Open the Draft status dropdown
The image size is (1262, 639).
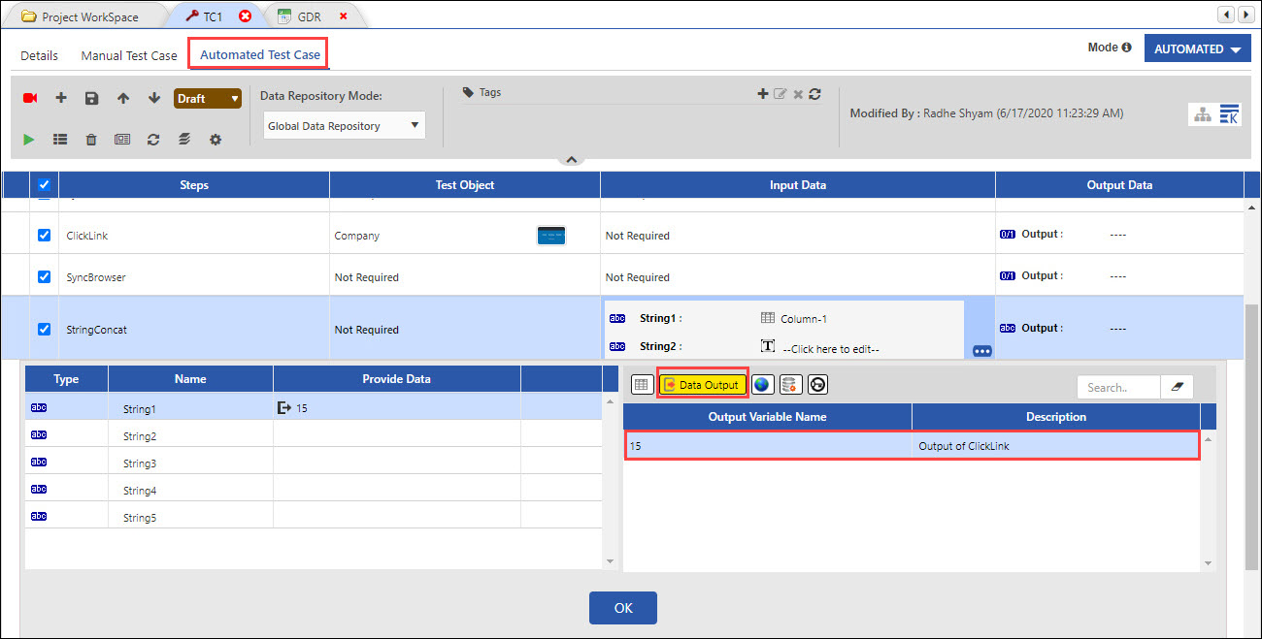tap(208, 98)
